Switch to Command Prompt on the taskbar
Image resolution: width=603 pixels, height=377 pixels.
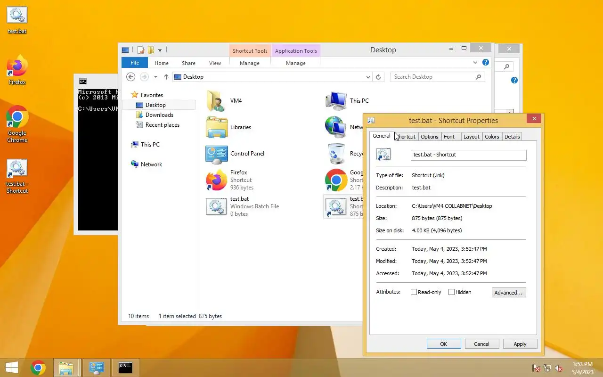tap(125, 368)
